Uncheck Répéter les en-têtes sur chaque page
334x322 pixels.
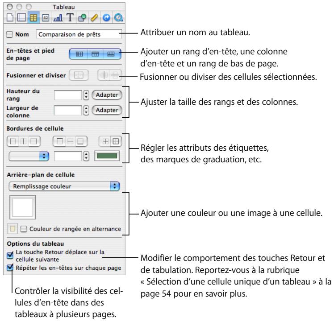tap(10, 268)
